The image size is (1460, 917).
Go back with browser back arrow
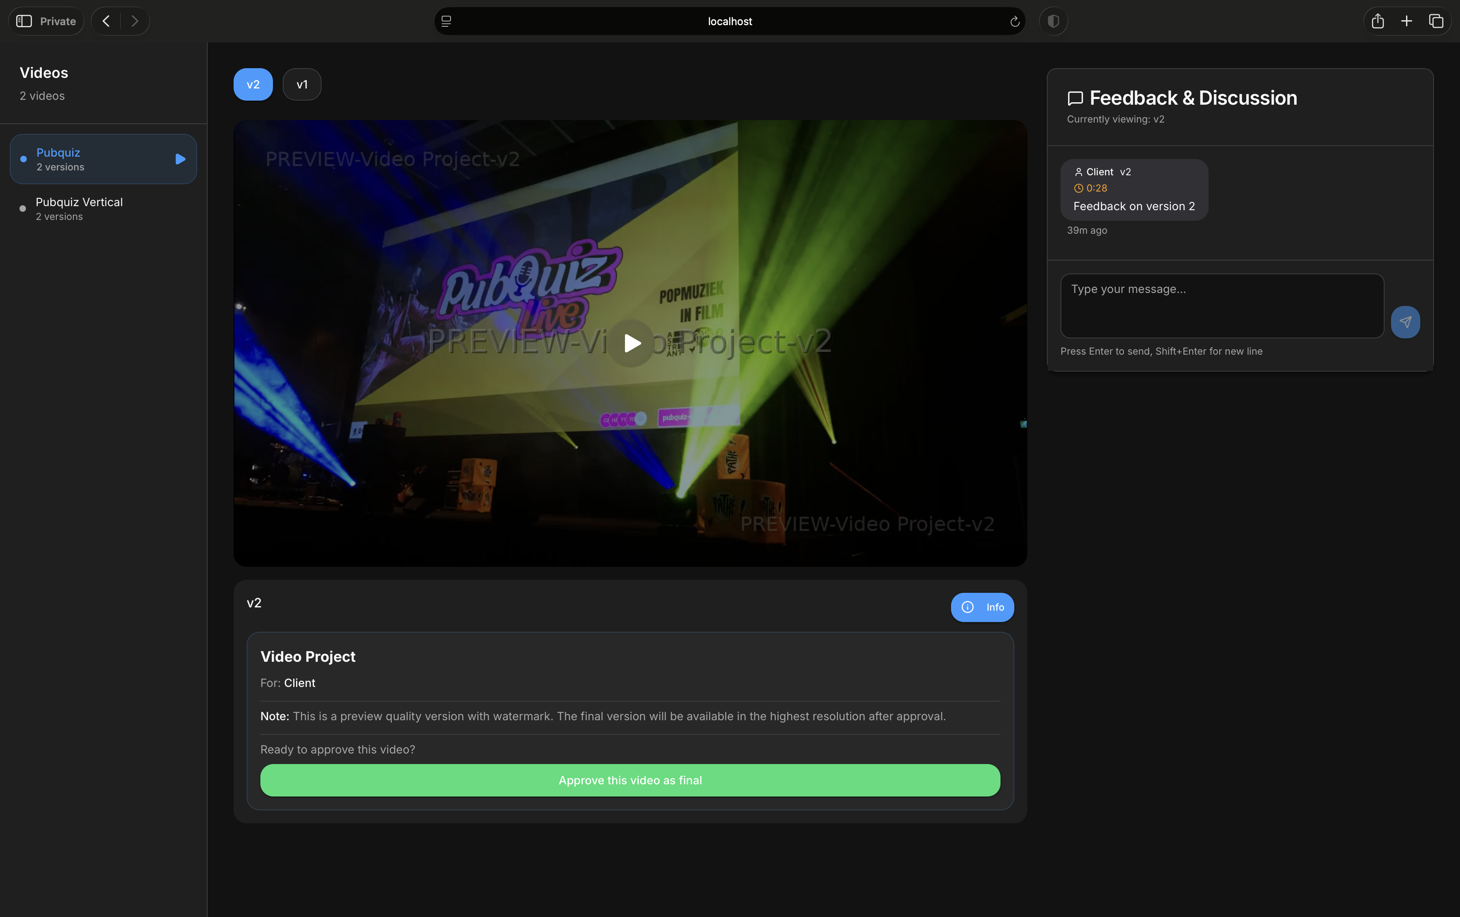pos(106,21)
